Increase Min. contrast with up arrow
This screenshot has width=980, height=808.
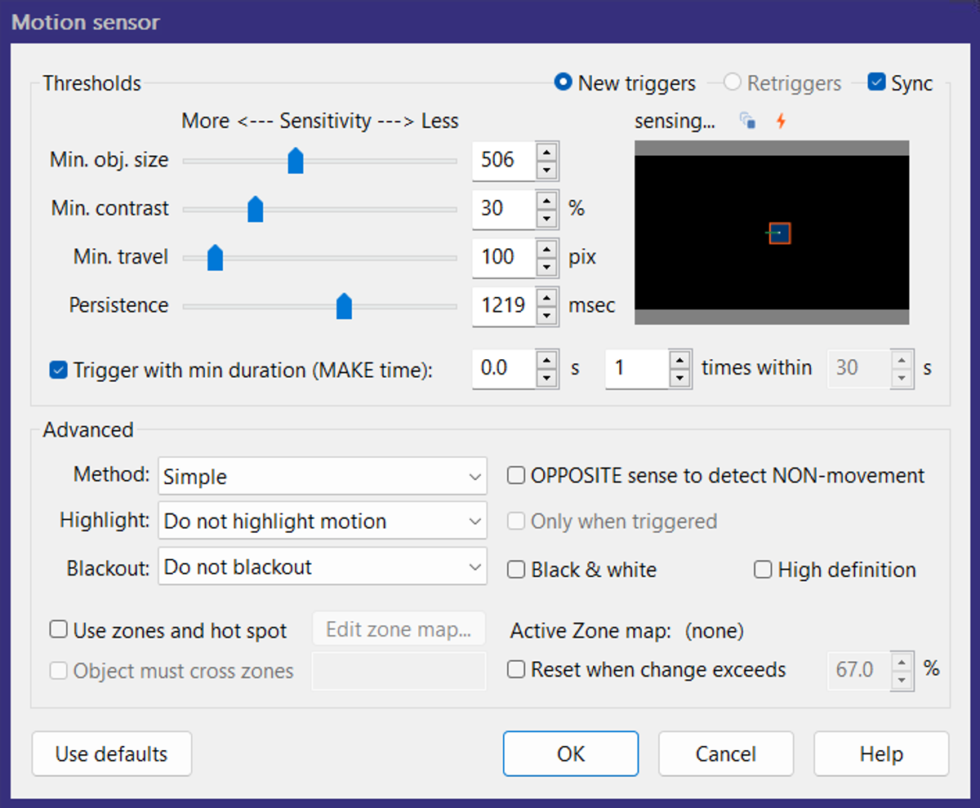547,199
